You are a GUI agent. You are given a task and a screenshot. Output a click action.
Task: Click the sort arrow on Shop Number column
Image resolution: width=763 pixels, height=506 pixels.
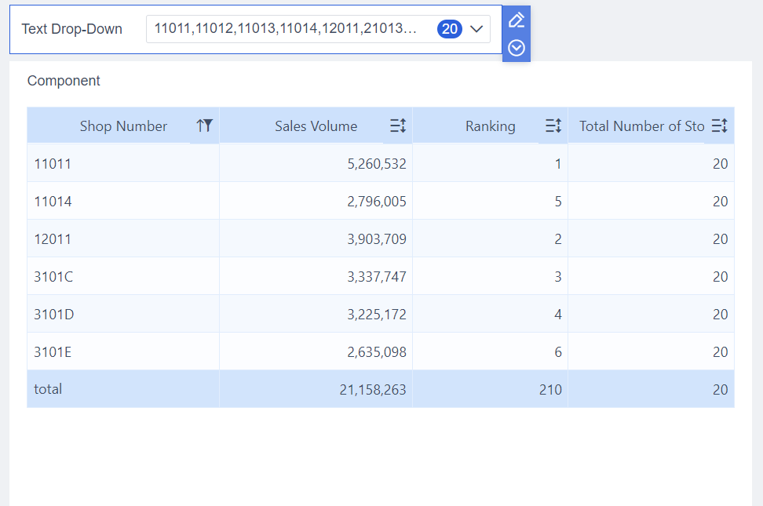199,125
